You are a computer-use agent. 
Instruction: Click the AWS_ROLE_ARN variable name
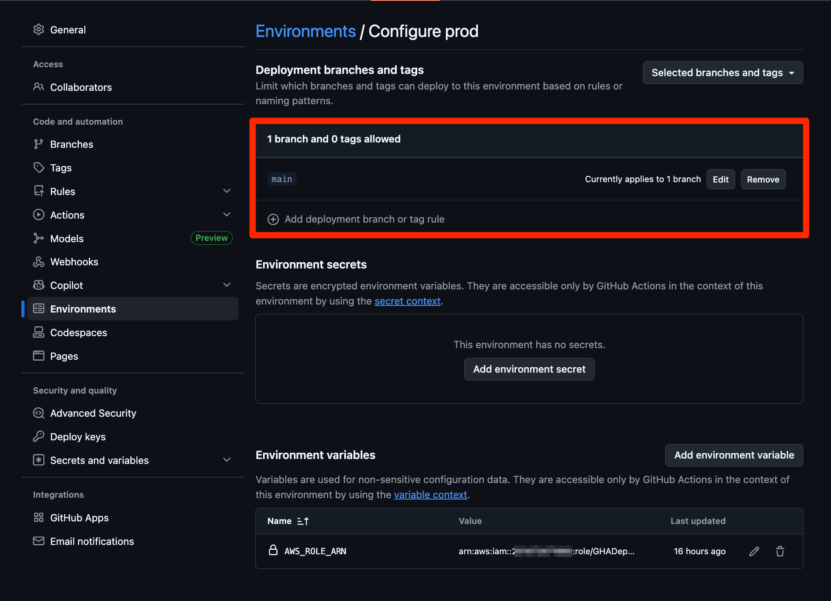coord(315,552)
